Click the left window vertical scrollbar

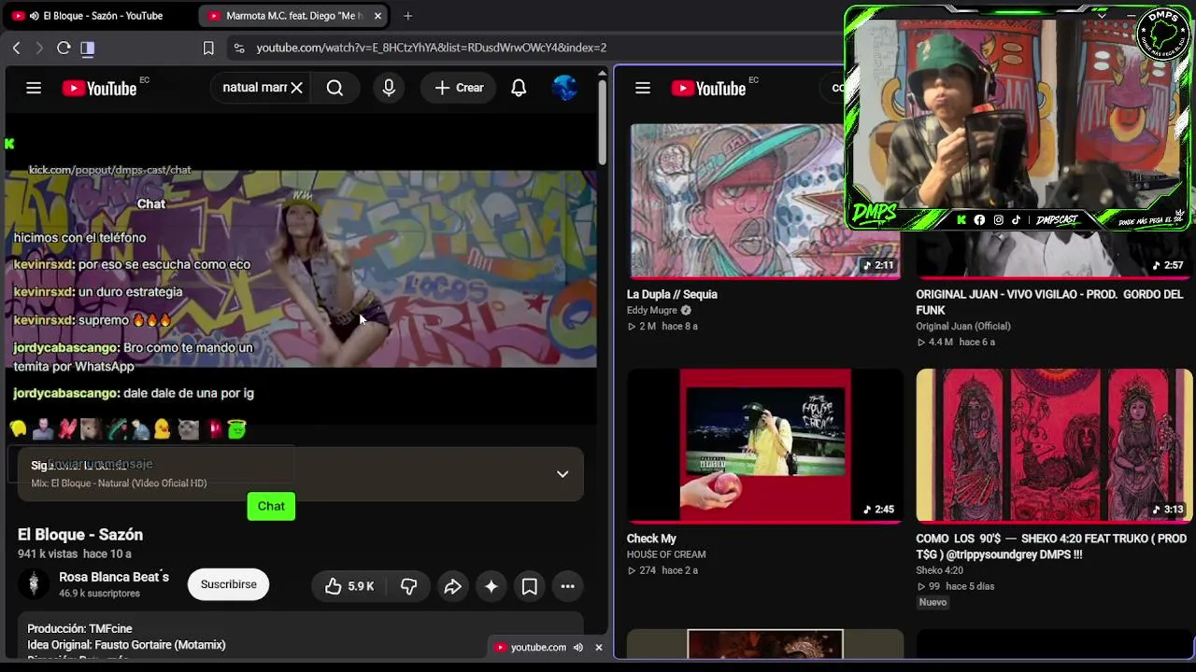click(x=603, y=121)
